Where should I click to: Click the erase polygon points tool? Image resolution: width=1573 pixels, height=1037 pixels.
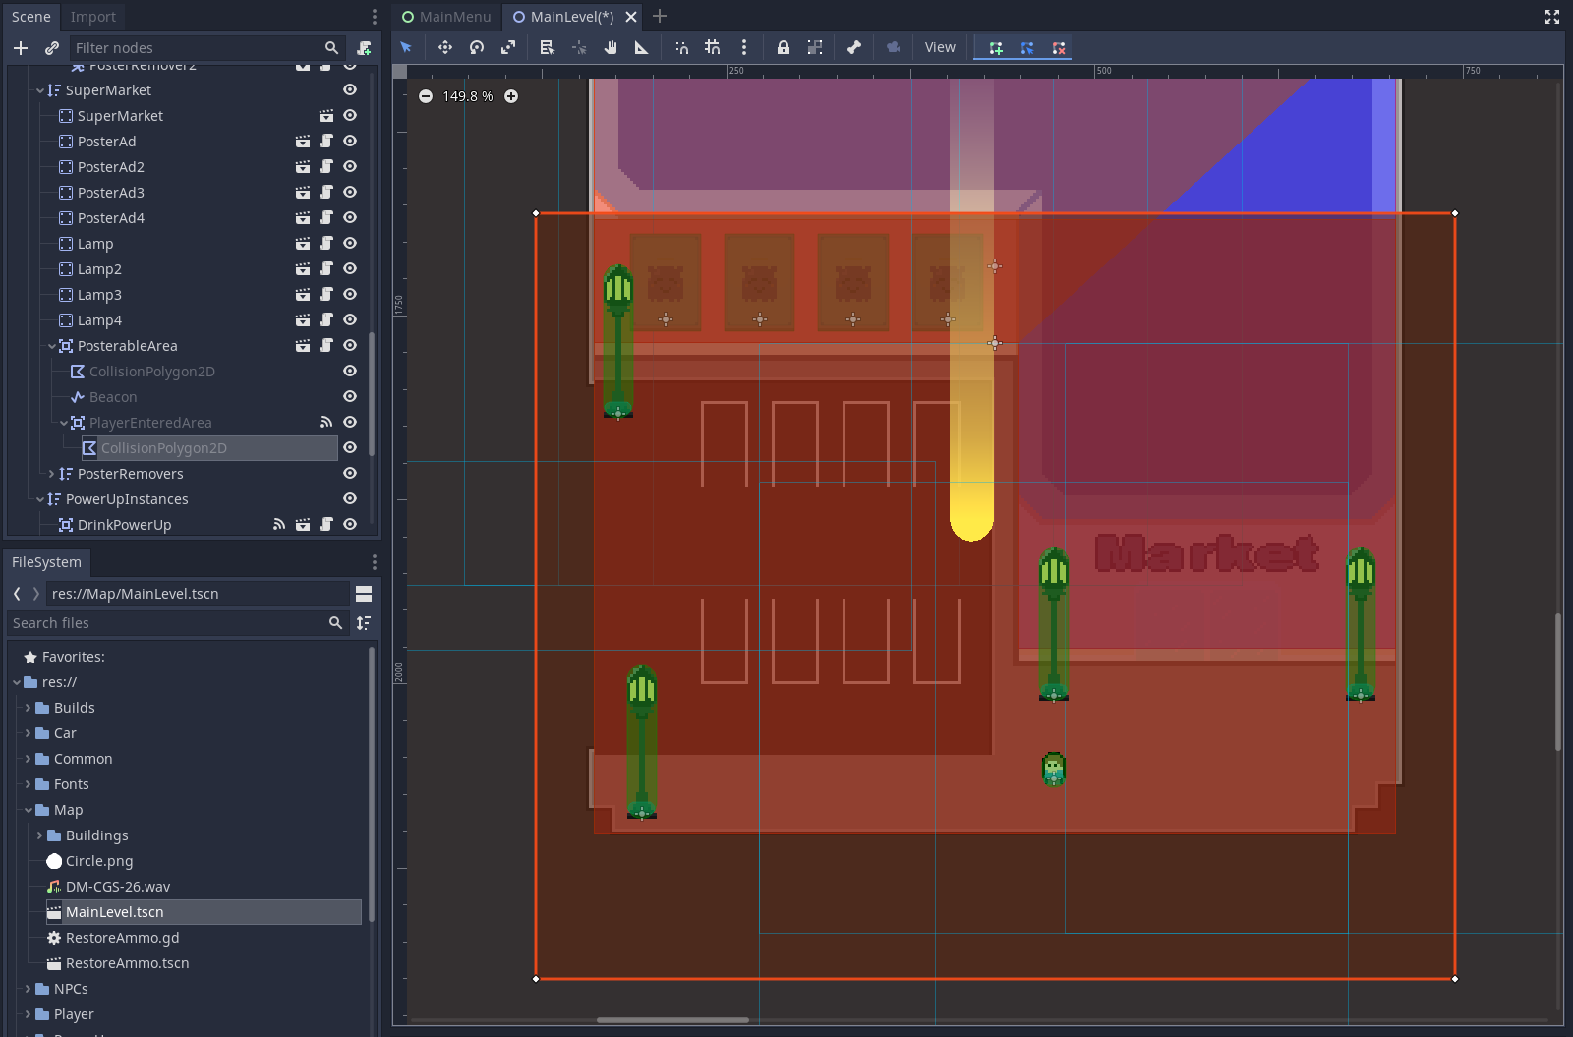click(x=1059, y=47)
